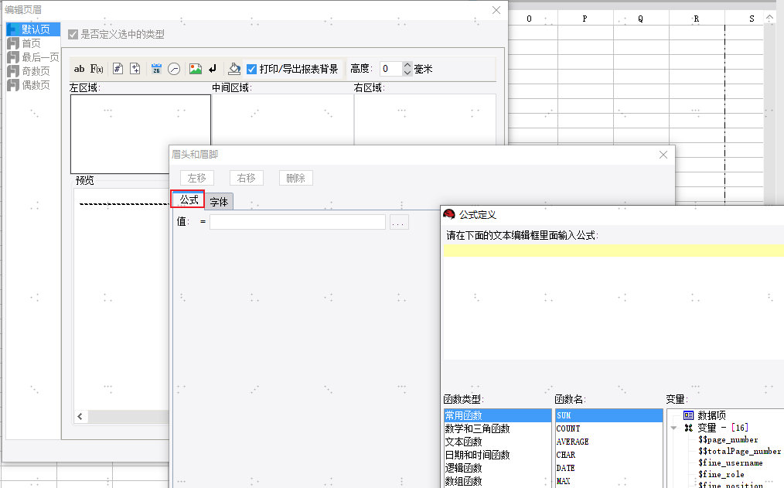This screenshot has height=488, width=784.
Task: Click the 删除 button
Action: 296,178
